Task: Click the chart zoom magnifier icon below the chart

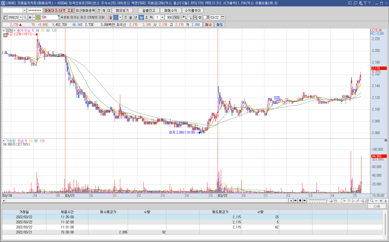Action: pos(372,201)
